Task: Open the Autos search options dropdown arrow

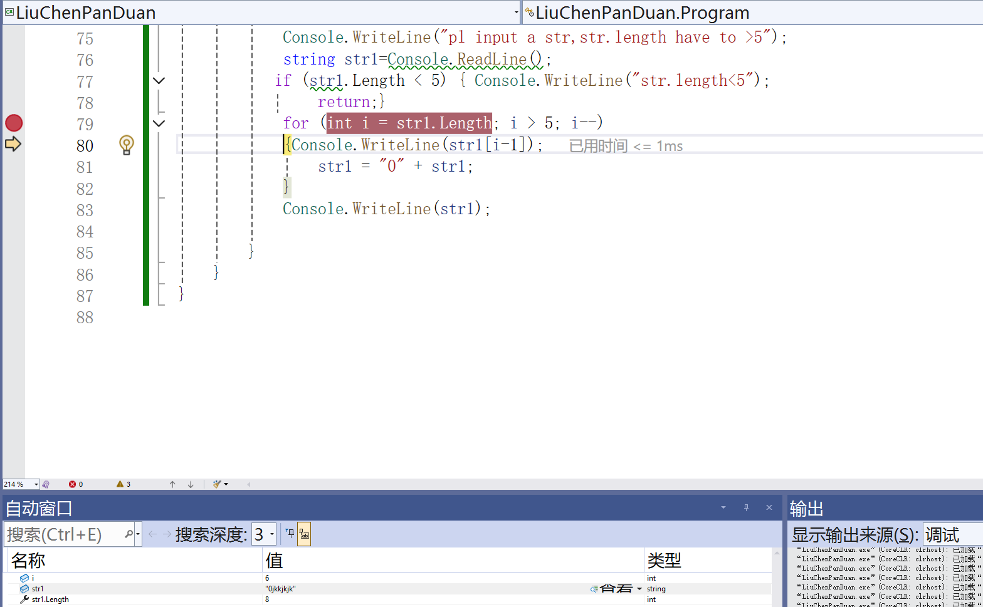Action: 138,534
